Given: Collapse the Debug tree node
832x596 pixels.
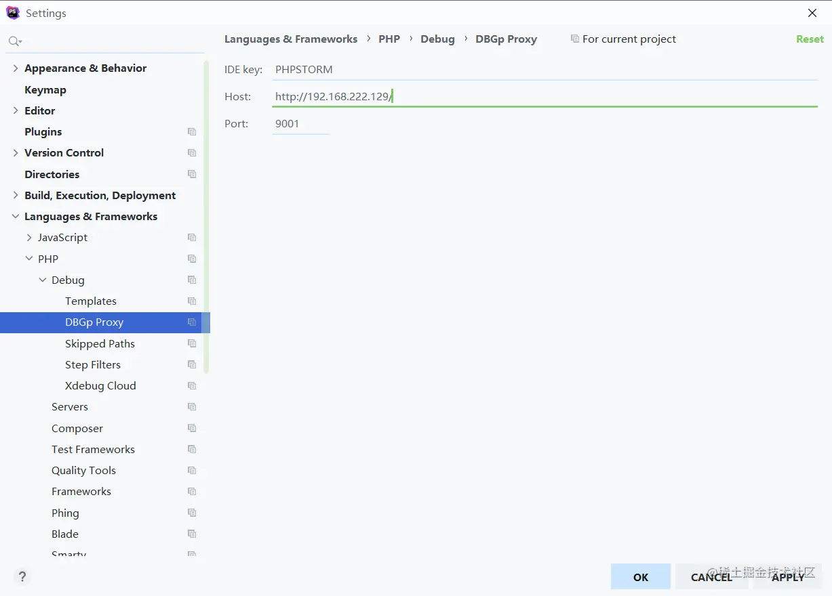Looking at the screenshot, I should click(43, 280).
